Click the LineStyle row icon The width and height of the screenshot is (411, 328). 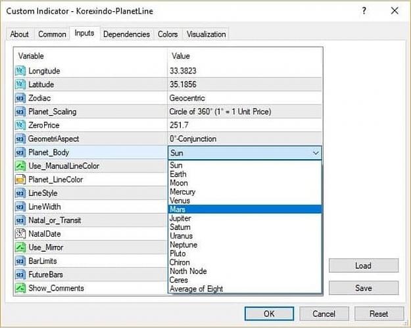(20, 193)
